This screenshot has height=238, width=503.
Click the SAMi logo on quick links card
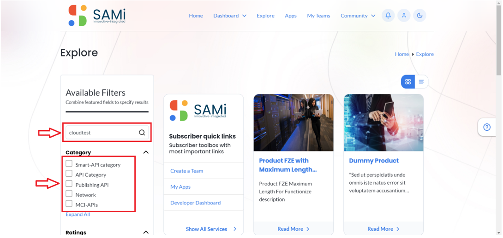198,110
